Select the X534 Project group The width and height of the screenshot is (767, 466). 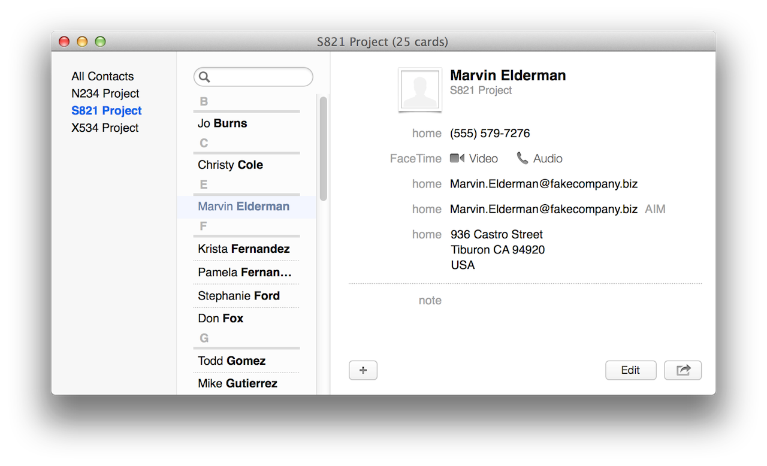point(105,128)
